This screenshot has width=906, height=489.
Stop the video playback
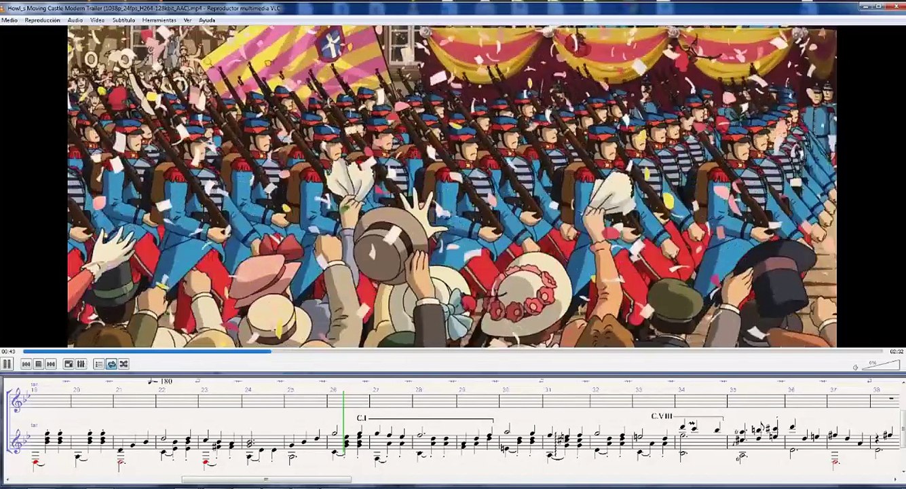[39, 364]
